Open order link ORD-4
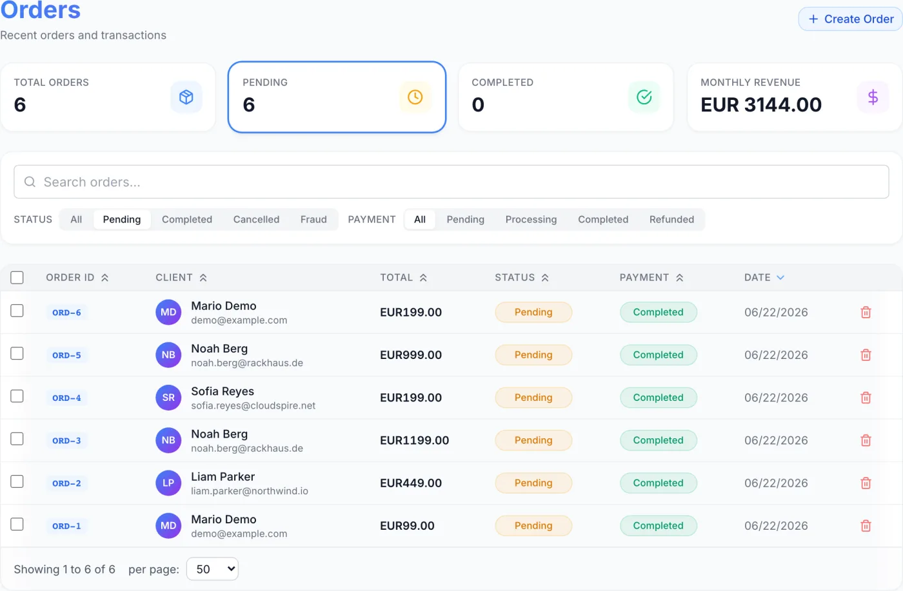 click(x=66, y=398)
